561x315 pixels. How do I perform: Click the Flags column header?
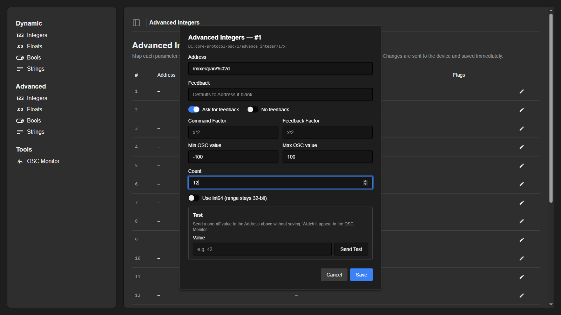pyautogui.click(x=459, y=75)
